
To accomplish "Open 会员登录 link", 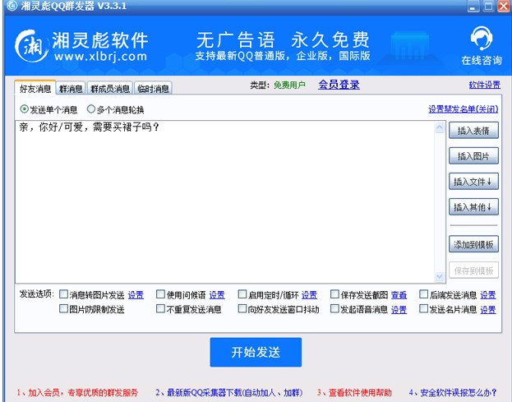I will [x=339, y=85].
